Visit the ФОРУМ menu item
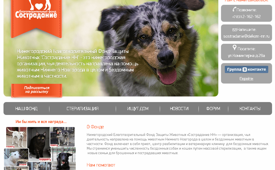This screenshot has width=275, height=170. [213, 108]
